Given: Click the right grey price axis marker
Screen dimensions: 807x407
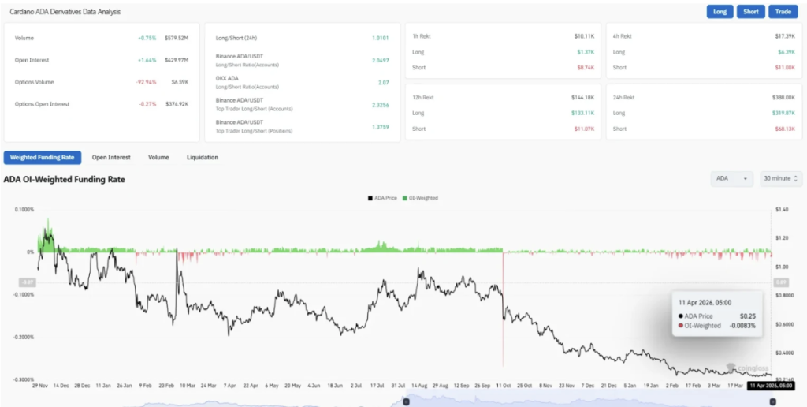Looking at the screenshot, I should (x=782, y=282).
